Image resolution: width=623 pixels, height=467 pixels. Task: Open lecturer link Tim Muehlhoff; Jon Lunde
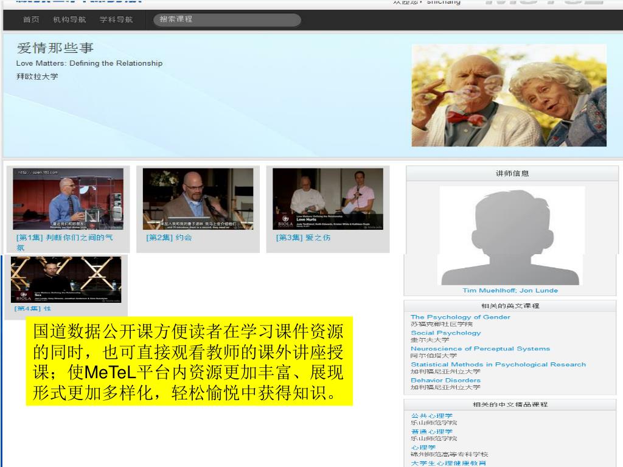(510, 290)
